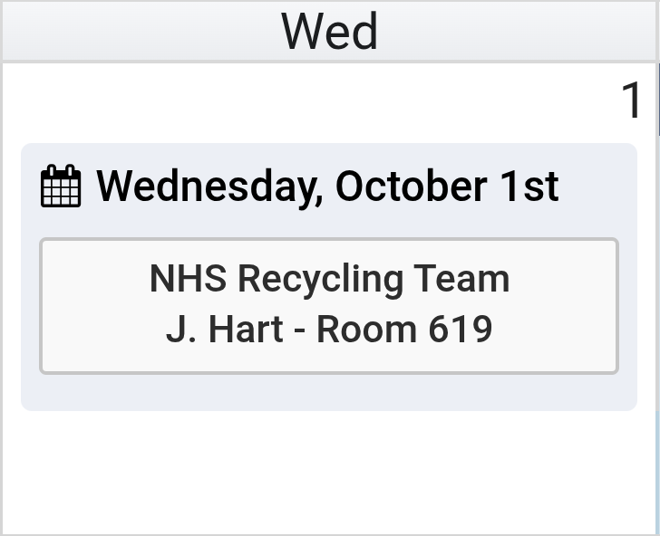Click the blue popover area under the event card
660x536 pixels.
(329, 392)
